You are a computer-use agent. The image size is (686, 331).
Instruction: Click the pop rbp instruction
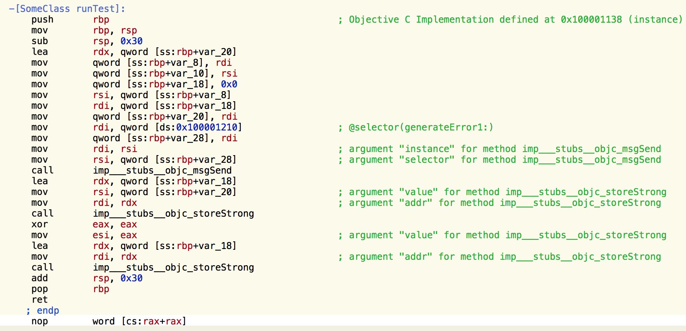[70, 289]
